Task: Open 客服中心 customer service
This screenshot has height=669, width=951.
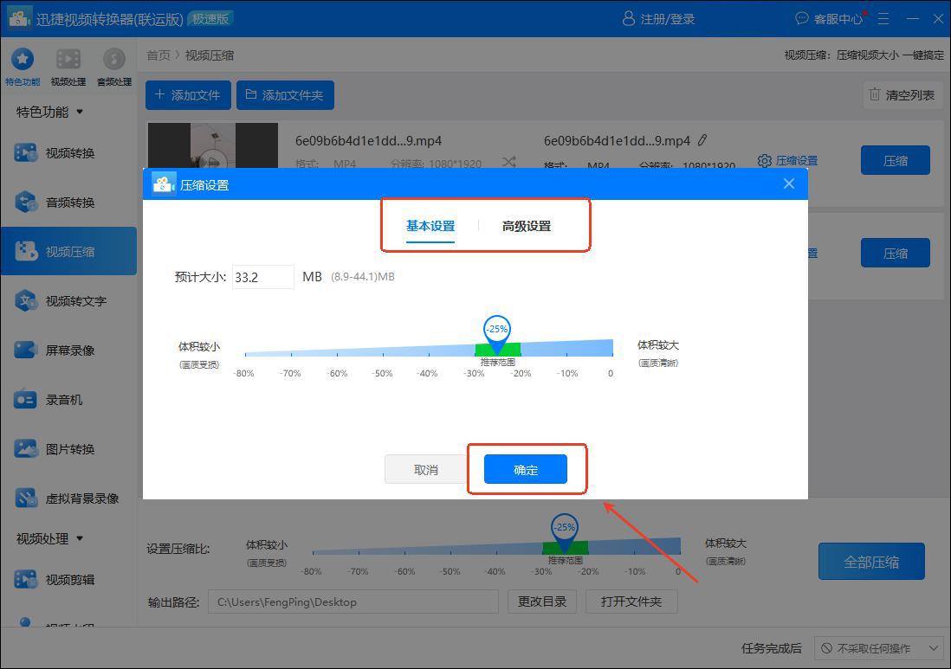Action: pos(831,18)
